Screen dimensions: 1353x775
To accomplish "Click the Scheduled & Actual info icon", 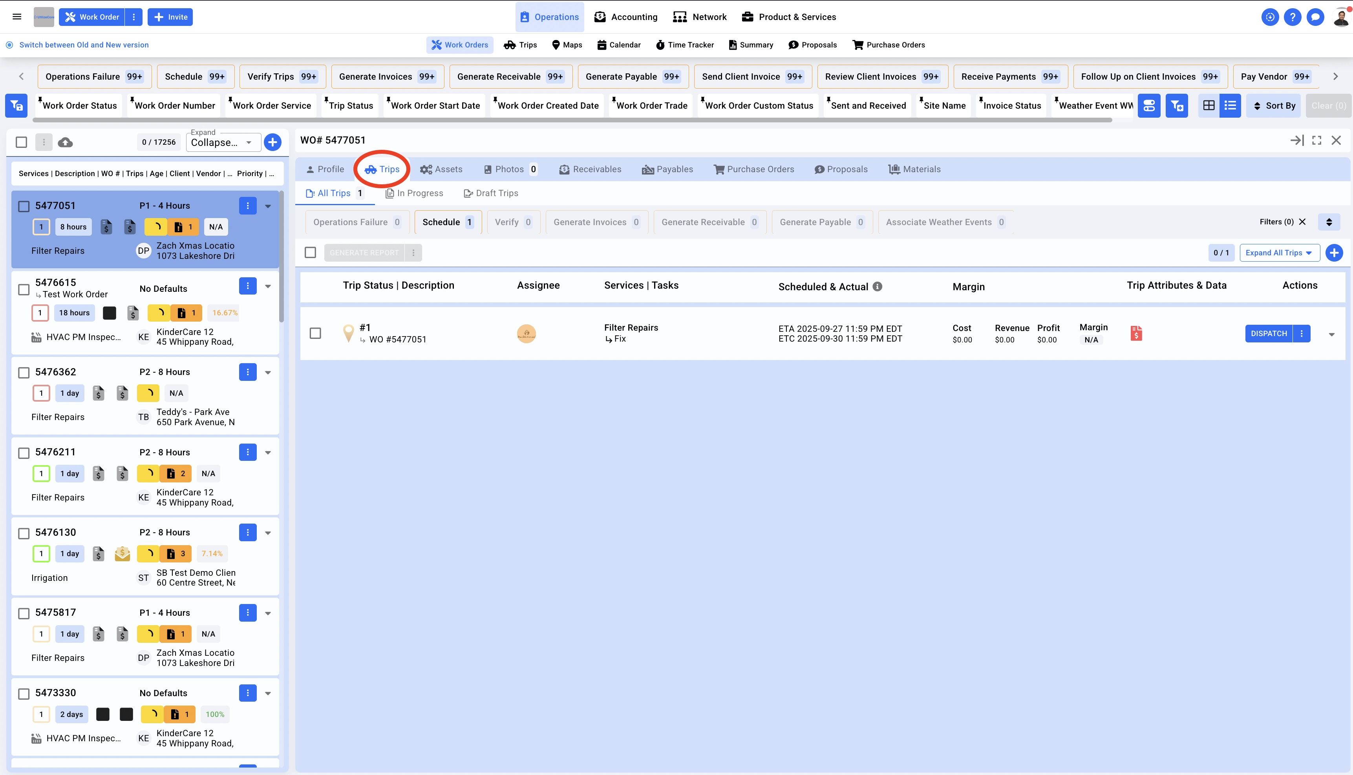I will (x=877, y=286).
